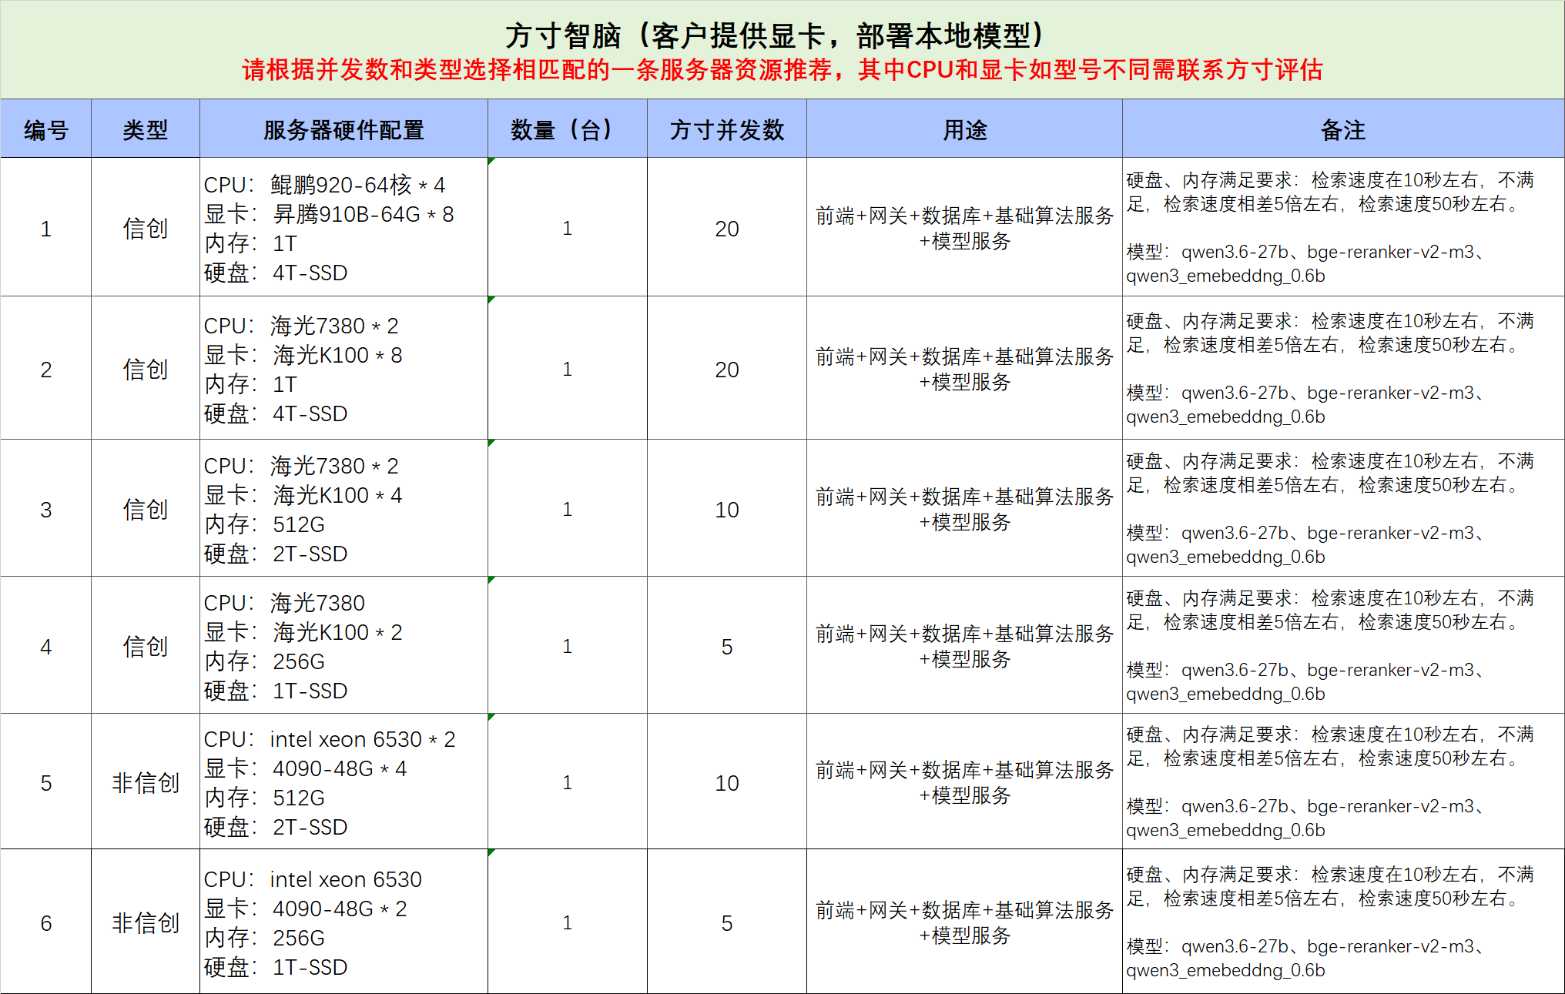Select the 编号 header cell
Image resolution: width=1565 pixels, height=994 pixels.
45,129
